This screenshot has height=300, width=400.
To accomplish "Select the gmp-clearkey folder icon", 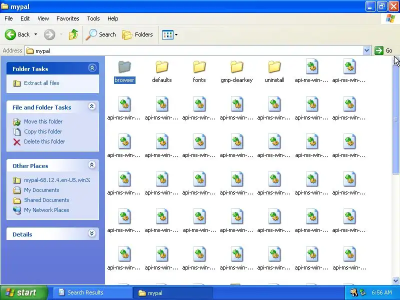I will [x=237, y=67].
